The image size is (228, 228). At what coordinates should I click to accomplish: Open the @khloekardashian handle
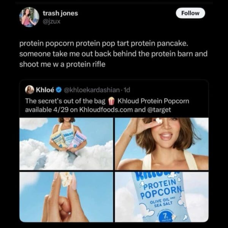click(92, 90)
